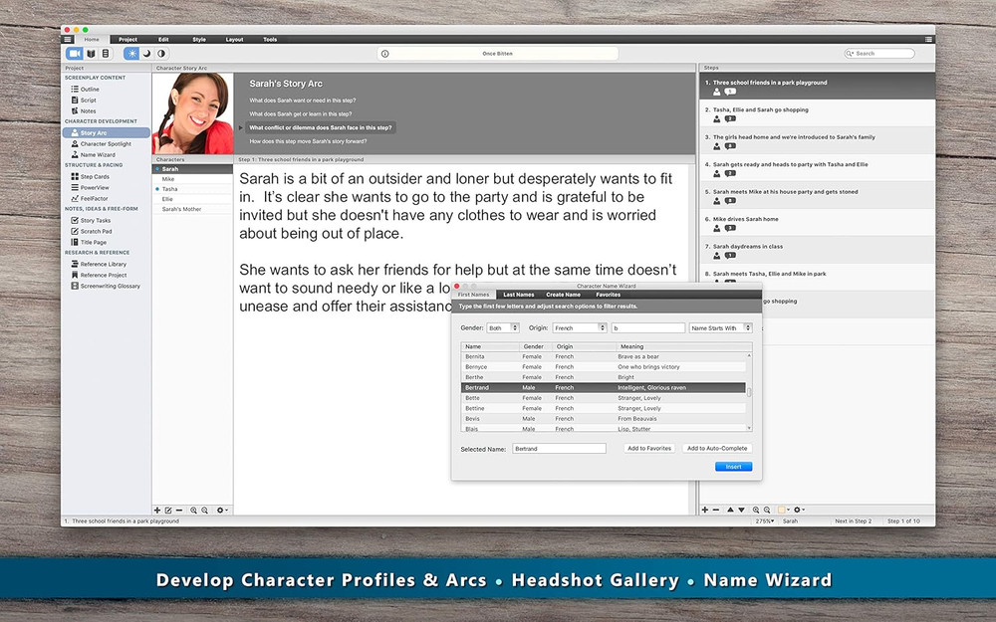Select the screenwriting camera view icon
This screenshot has width=996, height=622.
(x=74, y=53)
